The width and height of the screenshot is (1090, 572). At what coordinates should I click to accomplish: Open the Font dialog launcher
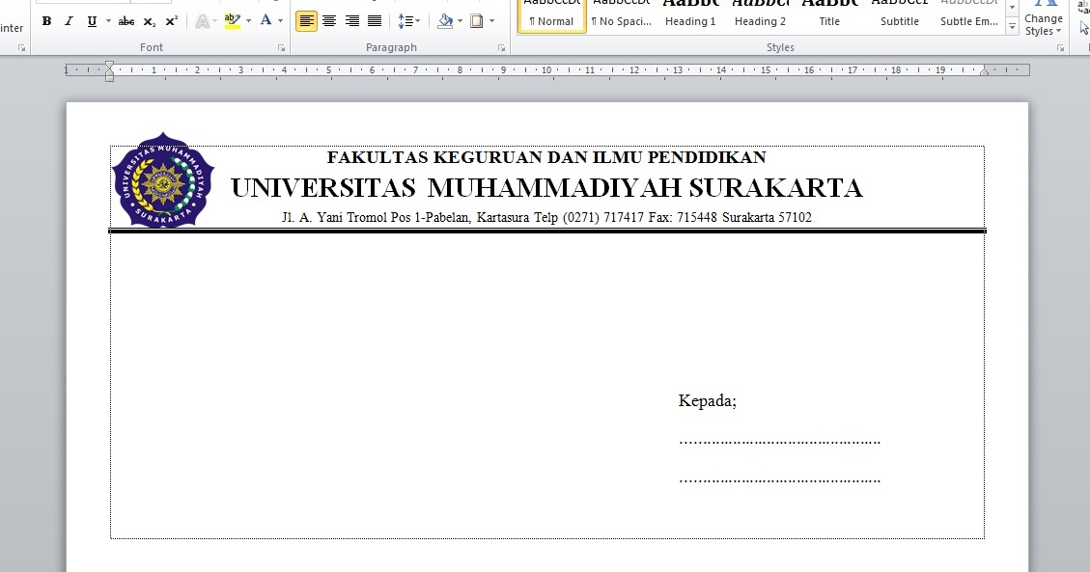(282, 48)
